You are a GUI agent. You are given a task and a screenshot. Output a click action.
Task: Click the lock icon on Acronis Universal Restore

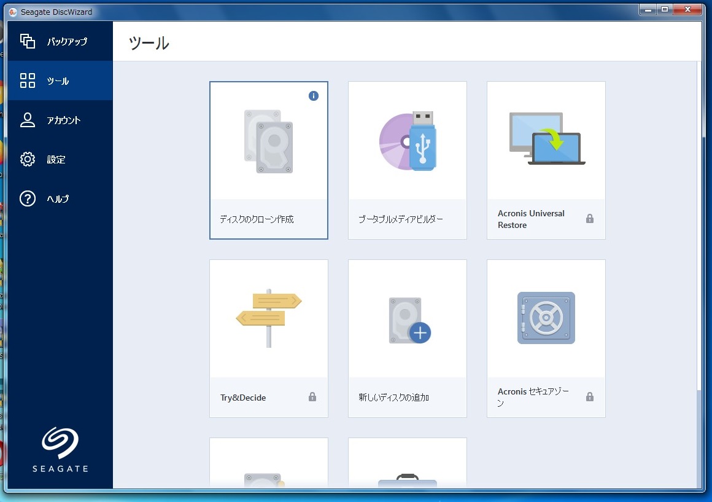(x=589, y=219)
